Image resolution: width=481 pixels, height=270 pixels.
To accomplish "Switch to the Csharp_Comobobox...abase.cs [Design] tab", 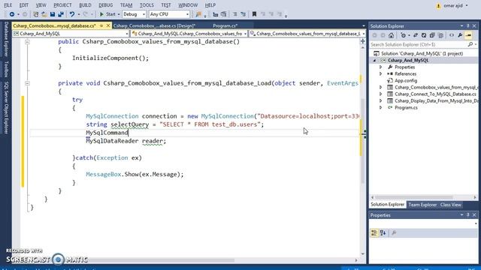I will point(154,25).
